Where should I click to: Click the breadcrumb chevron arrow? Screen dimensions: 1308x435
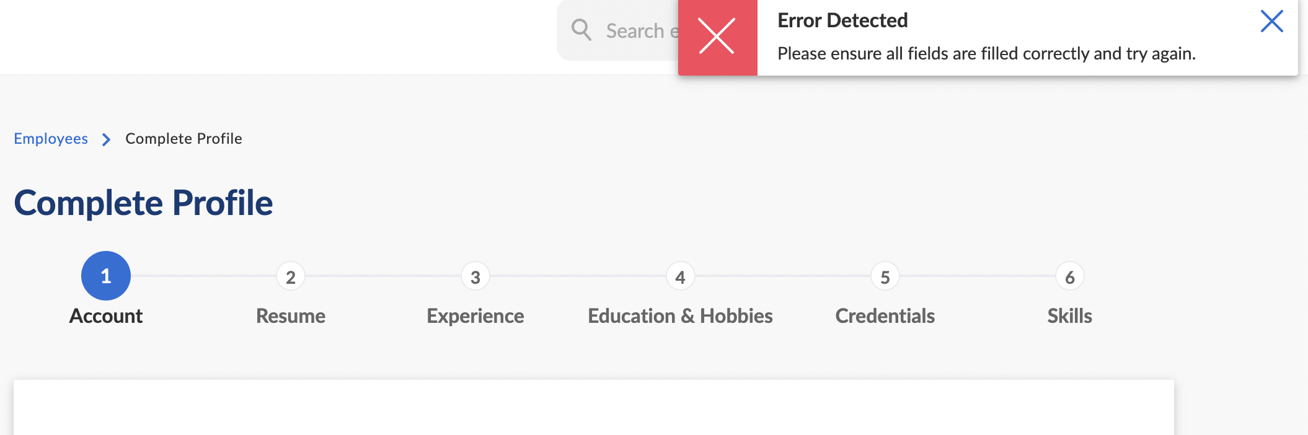click(x=107, y=139)
